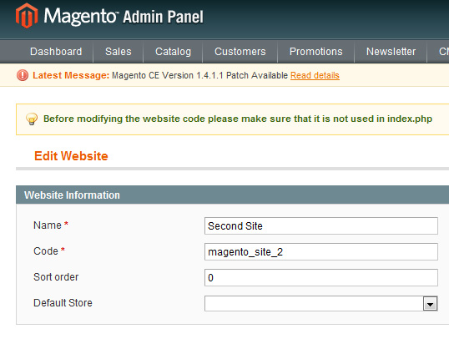Screen dimensions: 449x339
Task: Open the Newsletter menu
Action: 391,52
